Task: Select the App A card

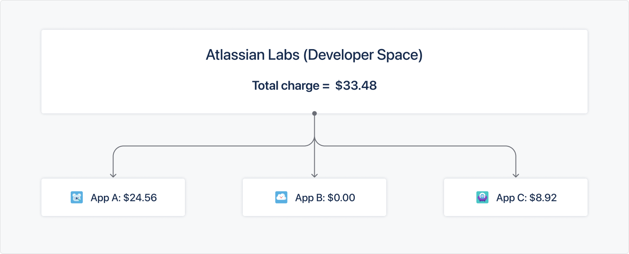Action: (x=113, y=197)
